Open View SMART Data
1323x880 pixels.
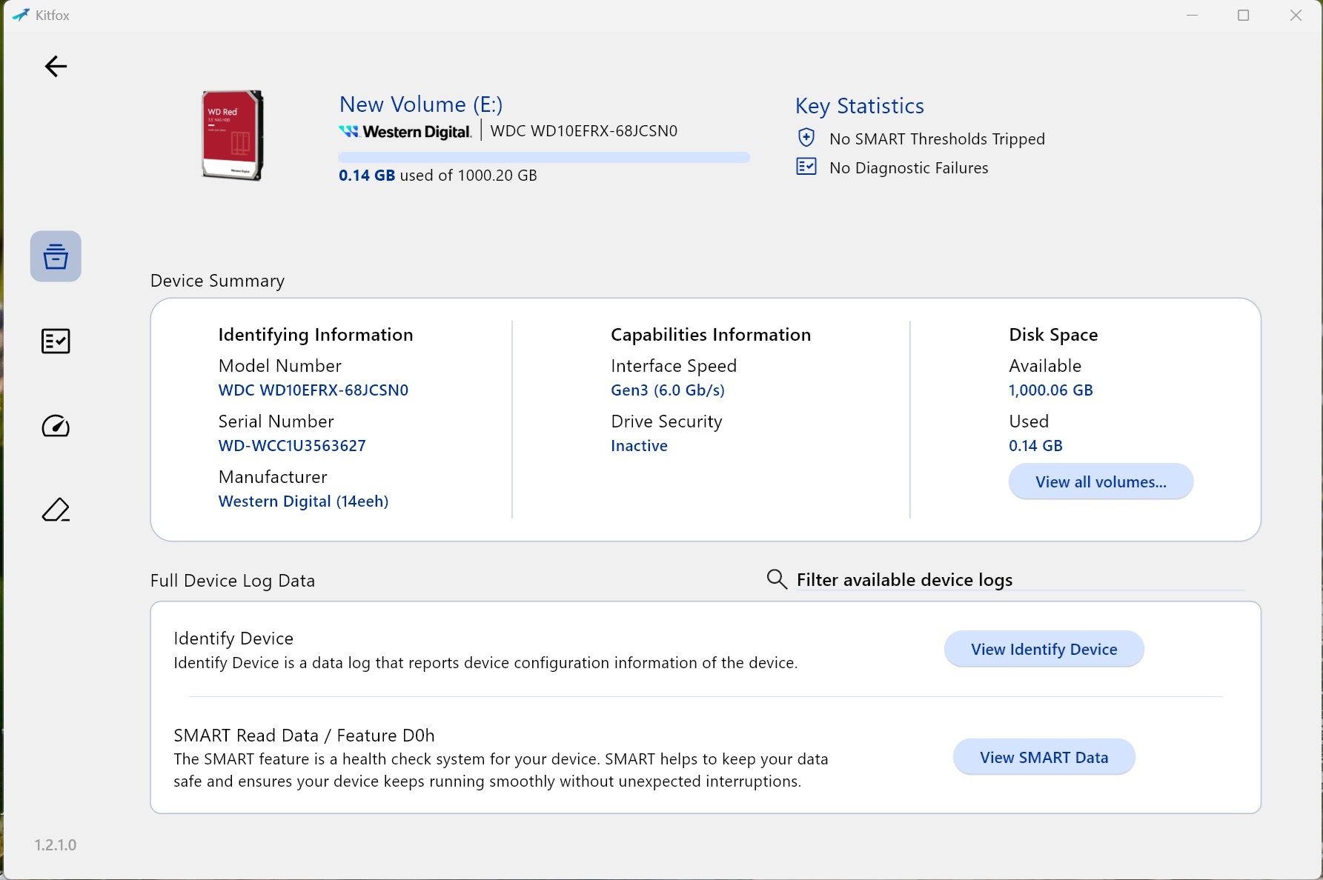point(1044,757)
